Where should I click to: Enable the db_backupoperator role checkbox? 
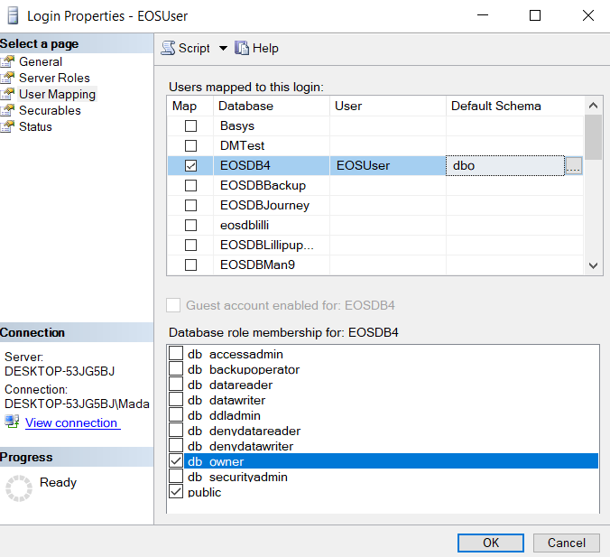click(176, 368)
